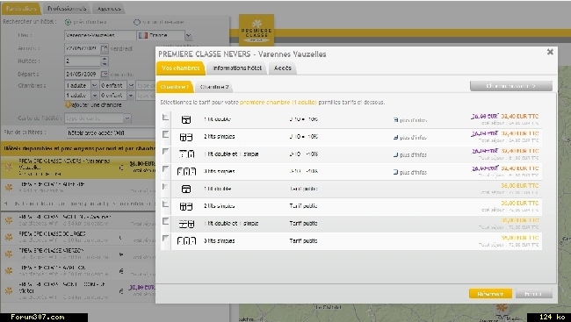
Task: Close the hotel room selection dialog
Action: click(550, 52)
